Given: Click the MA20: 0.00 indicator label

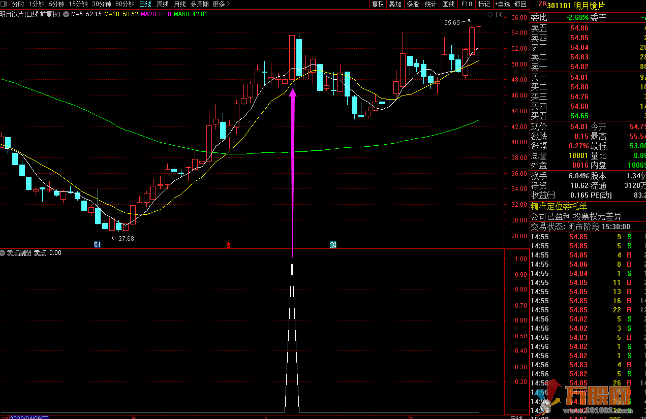Looking at the screenshot, I should (156, 14).
